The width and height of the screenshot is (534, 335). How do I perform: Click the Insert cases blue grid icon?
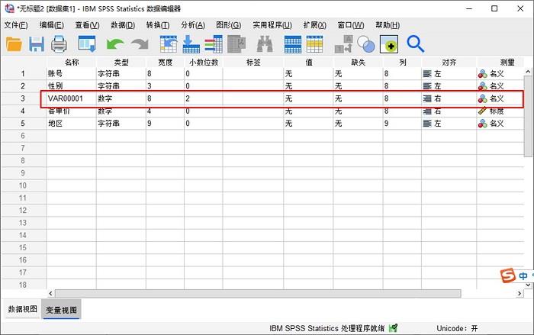[293, 44]
